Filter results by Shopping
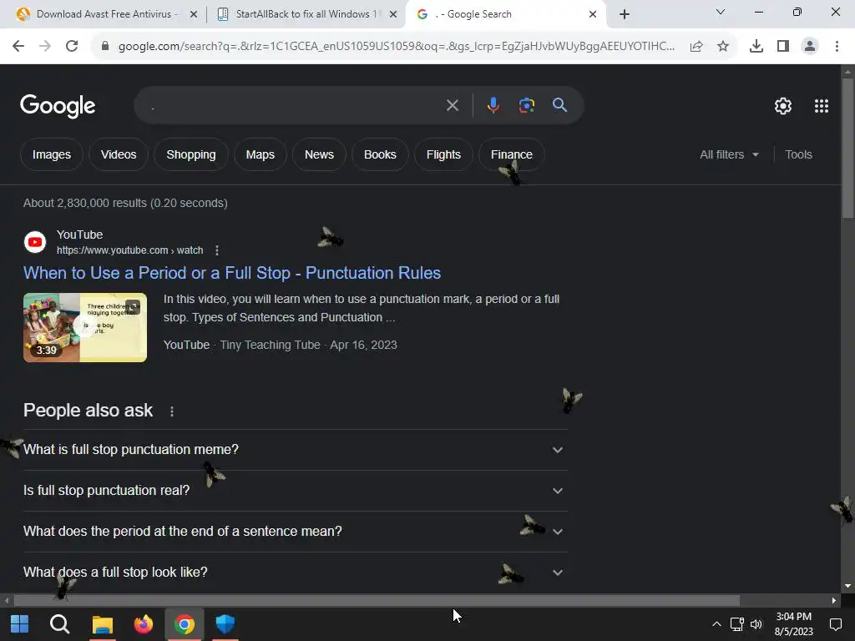Screen dimensions: 855x641 191,154
